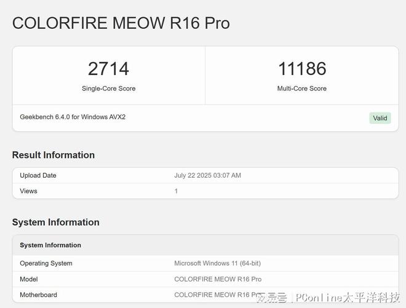Click the Single-Core Score label

108,89
